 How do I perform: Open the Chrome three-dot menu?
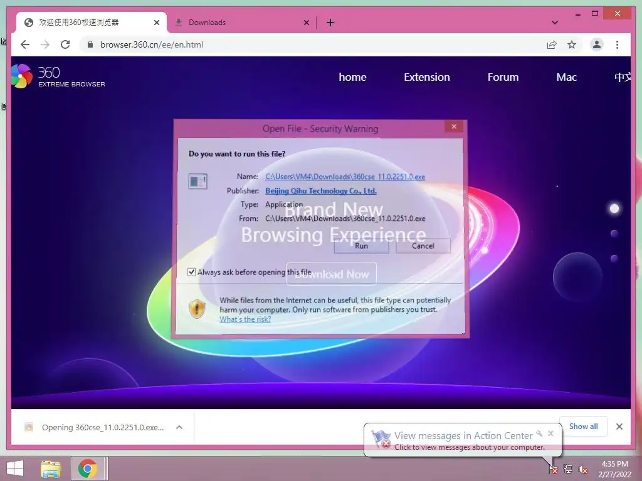[617, 44]
